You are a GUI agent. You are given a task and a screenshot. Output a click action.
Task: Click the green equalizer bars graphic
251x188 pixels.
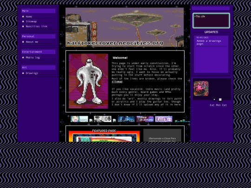point(182,121)
